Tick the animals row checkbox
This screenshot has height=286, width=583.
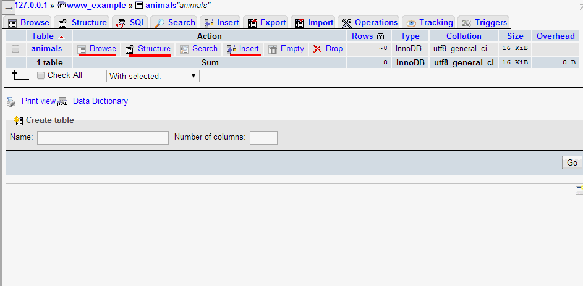point(15,49)
